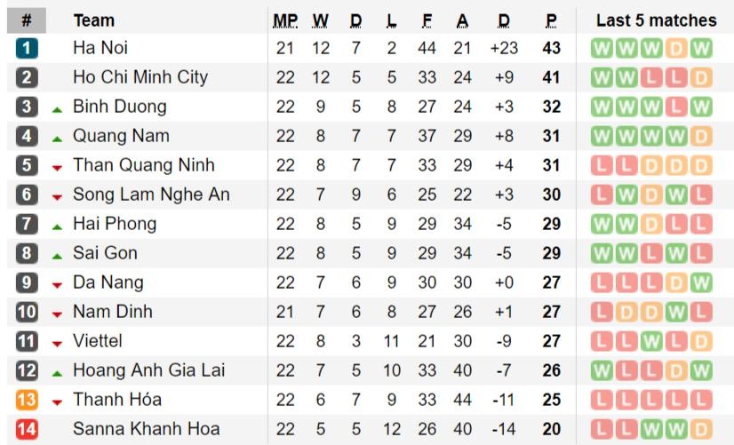Open Ha Noi team page
The width and height of the screenshot is (734, 445).
(100, 48)
